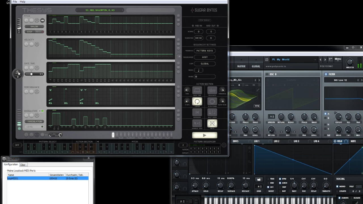Toggle filter routing checkbox B

(325, 118)
